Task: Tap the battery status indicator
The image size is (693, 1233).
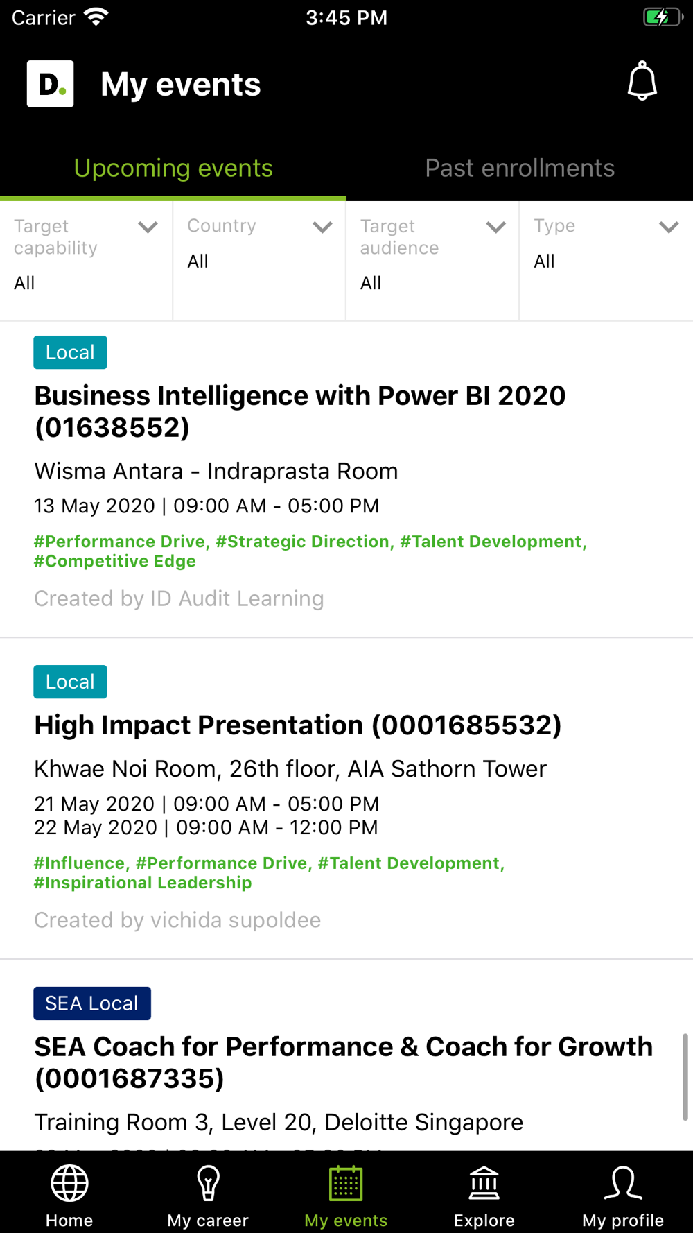Action: tap(663, 17)
